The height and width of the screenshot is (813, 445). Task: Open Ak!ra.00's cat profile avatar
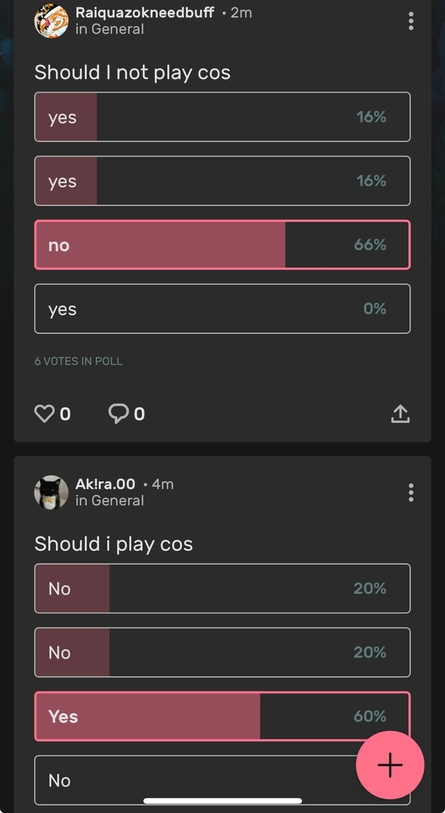(51, 492)
